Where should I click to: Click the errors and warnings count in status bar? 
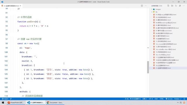click(5, 99)
